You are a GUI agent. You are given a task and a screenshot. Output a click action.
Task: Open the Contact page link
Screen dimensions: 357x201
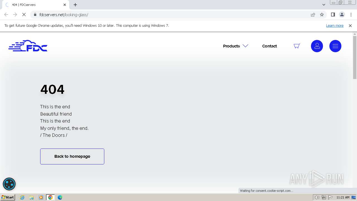pos(269,46)
